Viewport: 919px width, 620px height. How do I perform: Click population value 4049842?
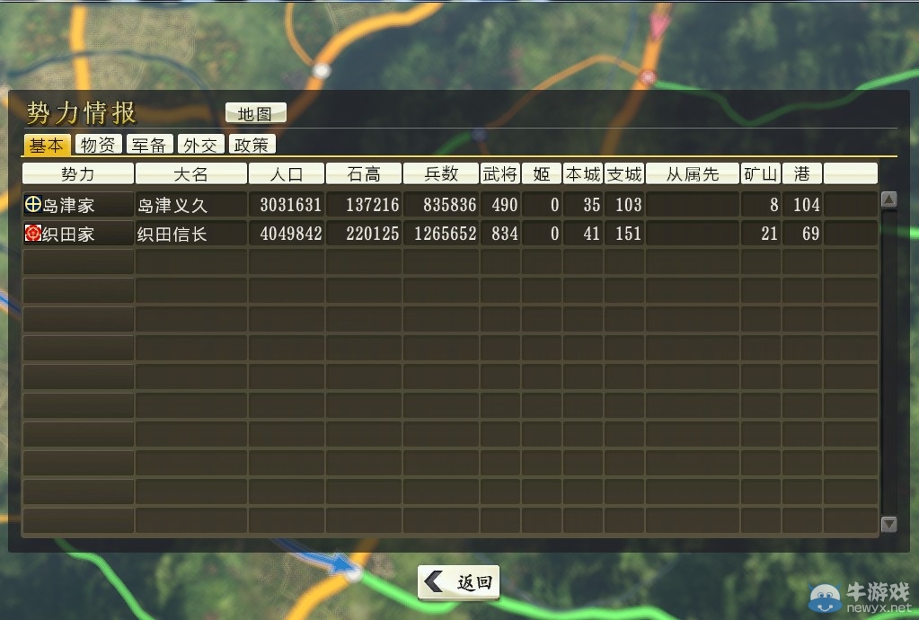pos(291,234)
